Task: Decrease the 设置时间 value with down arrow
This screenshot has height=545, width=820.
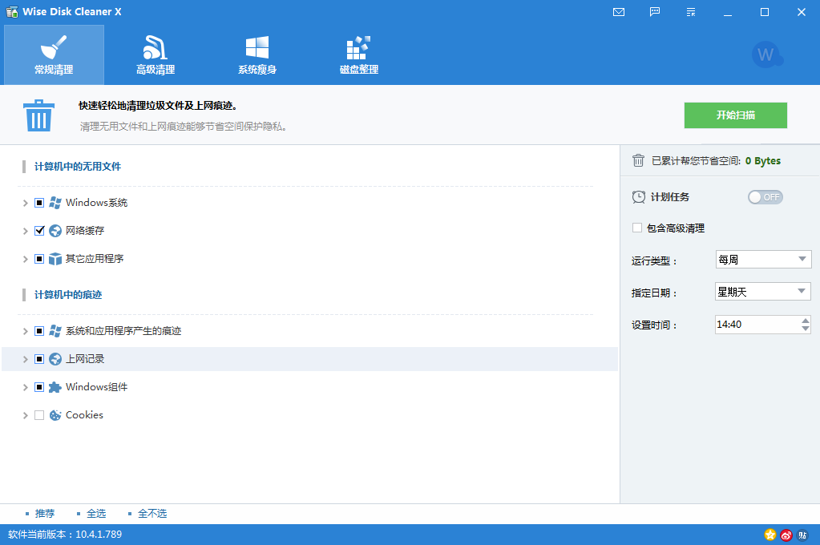Action: [806, 329]
